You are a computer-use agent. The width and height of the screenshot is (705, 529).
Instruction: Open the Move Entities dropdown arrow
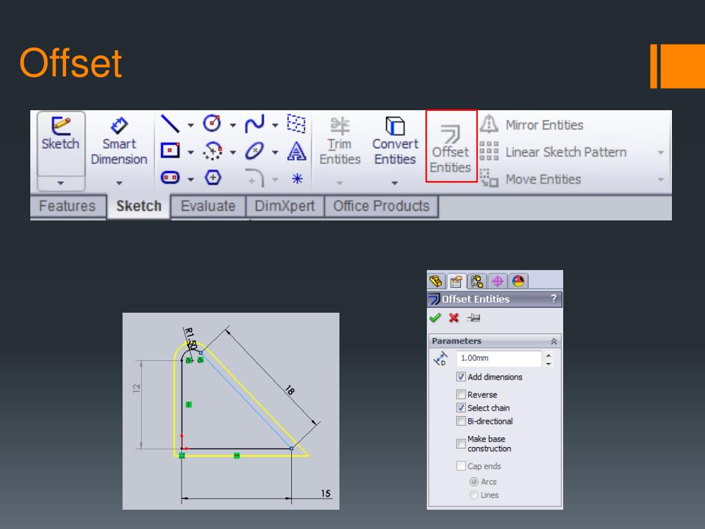point(660,180)
